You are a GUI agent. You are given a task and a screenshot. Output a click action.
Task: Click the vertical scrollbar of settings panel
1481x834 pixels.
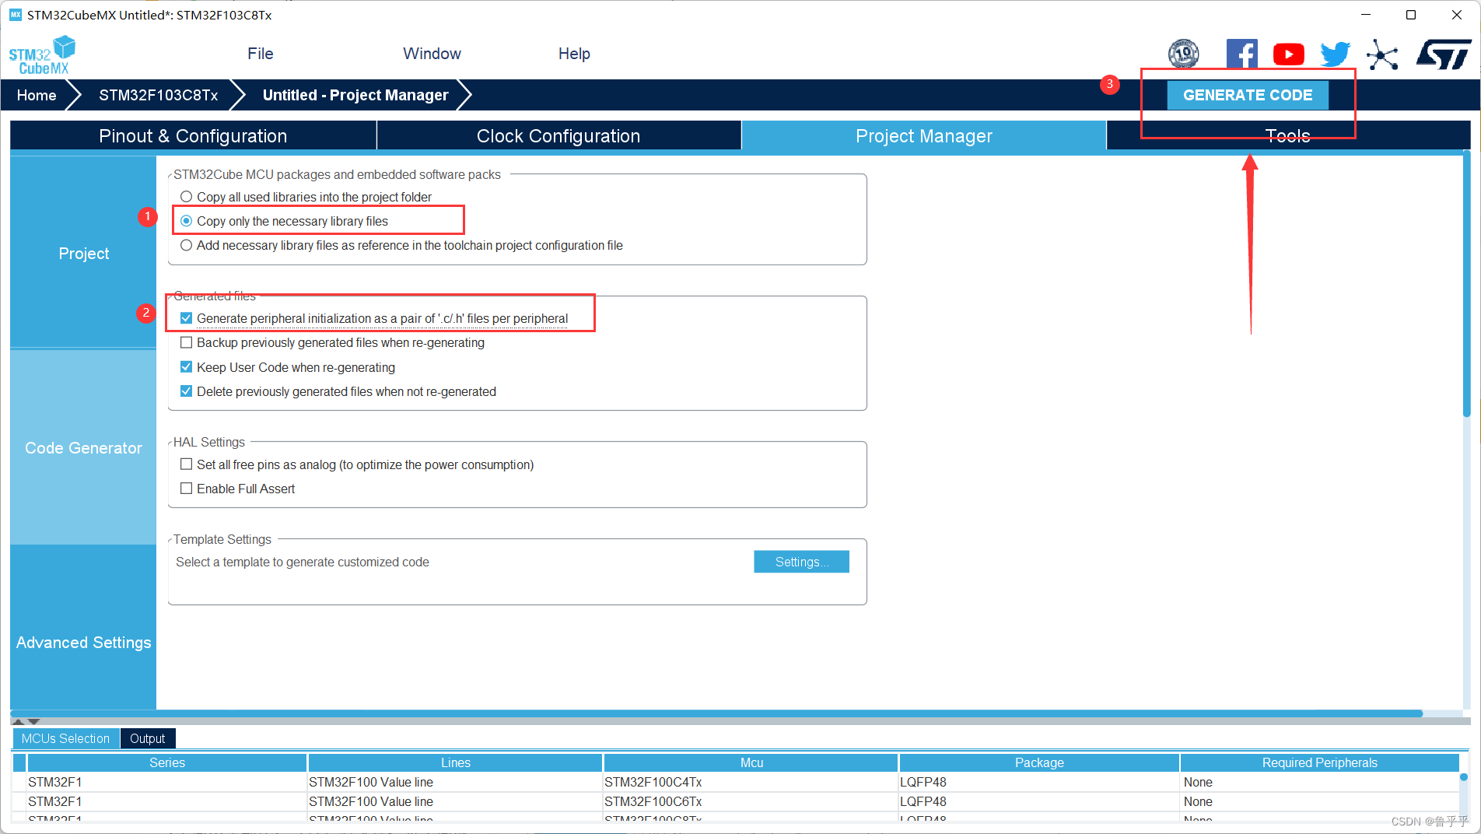1467,284
